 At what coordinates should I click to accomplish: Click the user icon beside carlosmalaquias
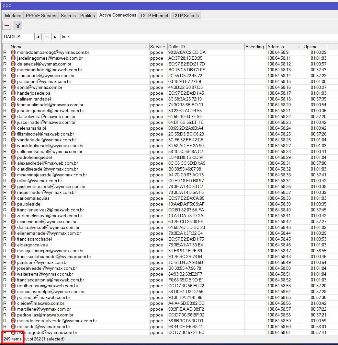pyautogui.click(x=13, y=198)
